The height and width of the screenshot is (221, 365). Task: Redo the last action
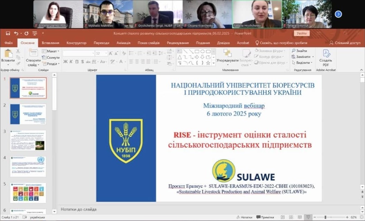point(27,33)
